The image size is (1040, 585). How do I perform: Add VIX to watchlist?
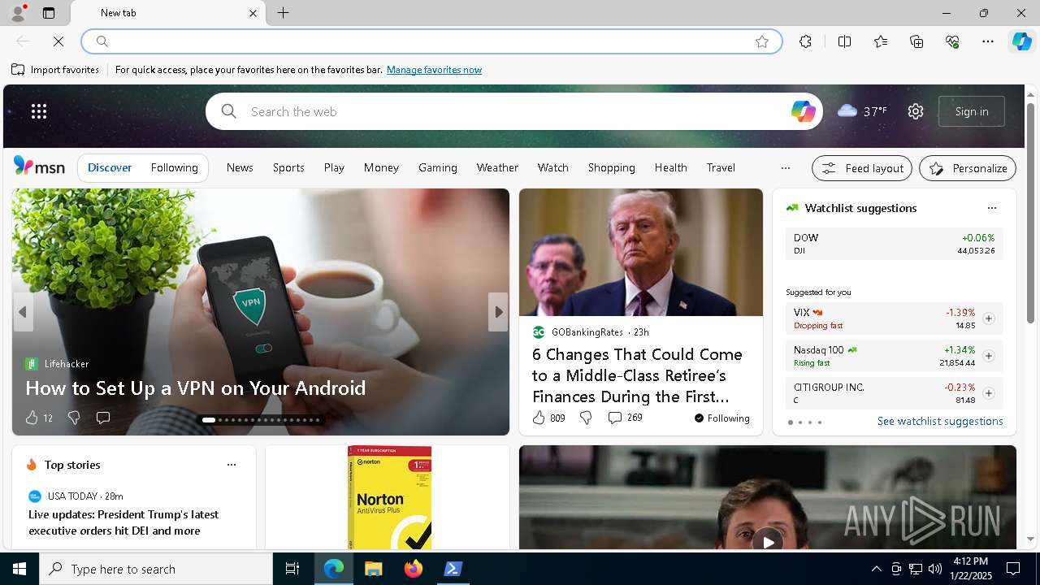click(988, 318)
